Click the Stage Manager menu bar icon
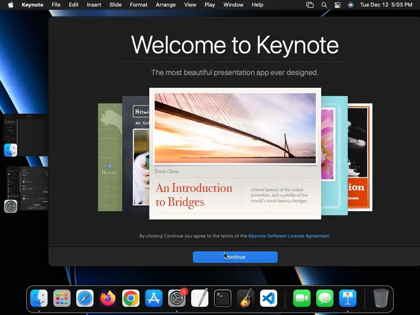 point(310,5)
